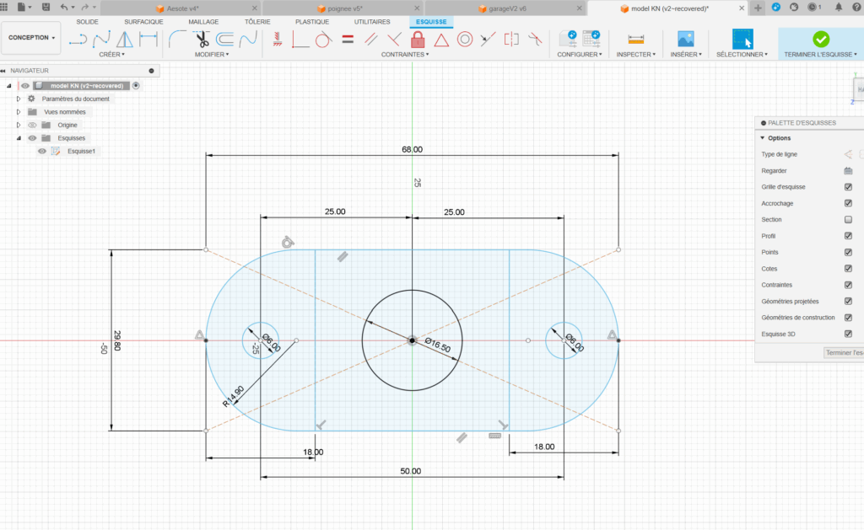Open the CONTRAINTES dropdown menu
Viewport: 864px width, 530px height.
coord(405,55)
